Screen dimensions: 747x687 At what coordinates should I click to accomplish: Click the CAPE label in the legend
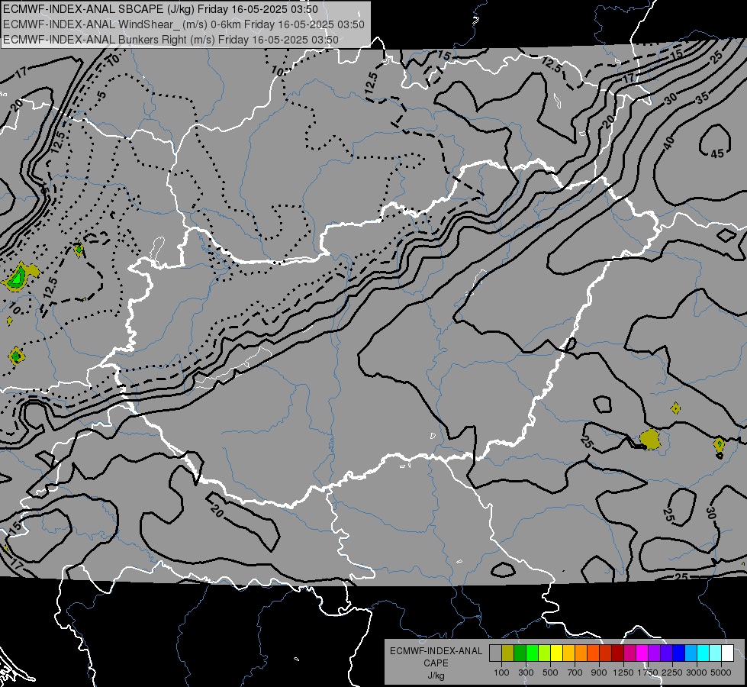436,663
